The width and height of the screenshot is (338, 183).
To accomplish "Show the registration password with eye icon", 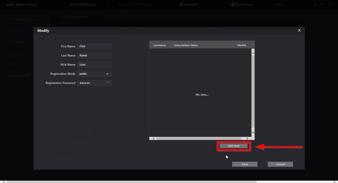I will (108, 83).
